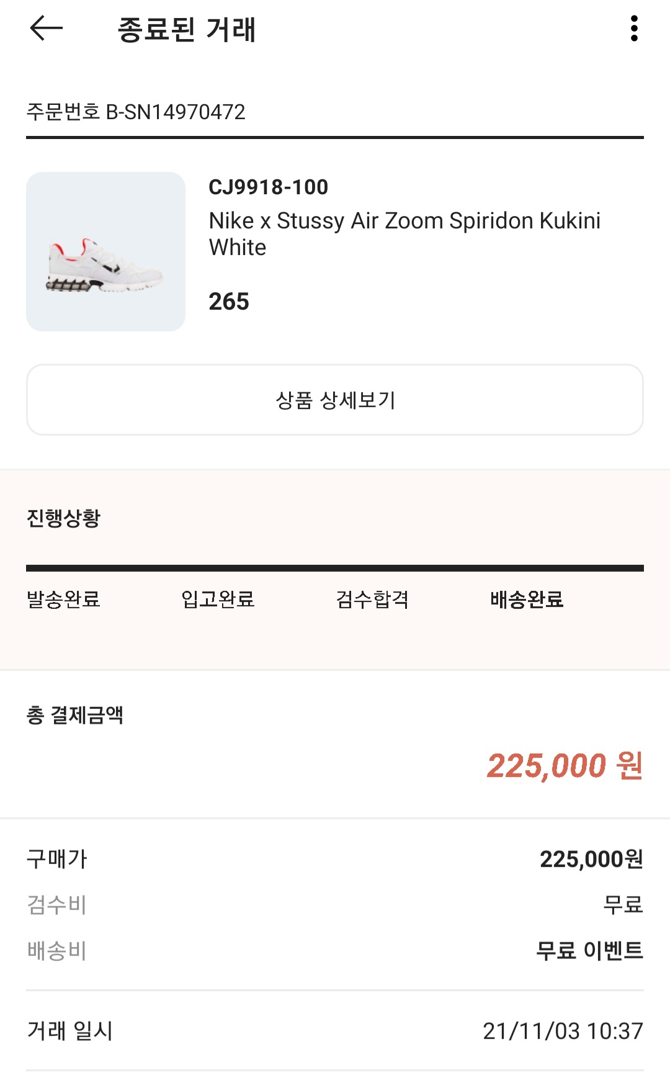Select the product code CJ9918-100
Viewport: 670px width, 1085px height.
click(268, 187)
